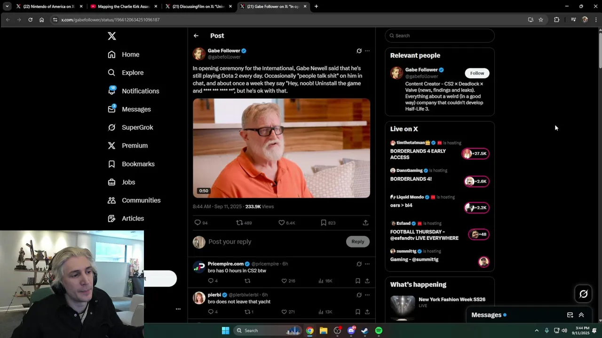Open a new browser tab
Viewport: 602px width, 338px height.
[x=316, y=7]
